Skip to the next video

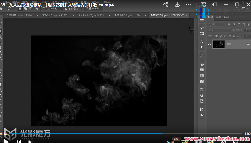coord(30,141)
